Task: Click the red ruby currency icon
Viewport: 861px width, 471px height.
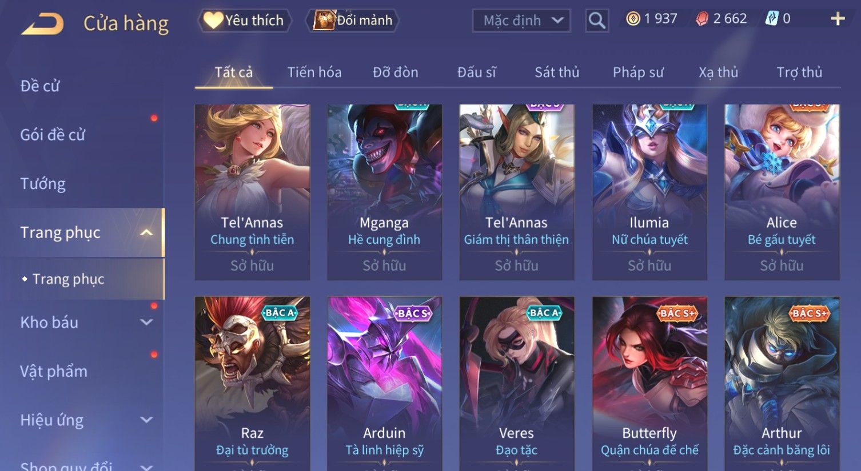Action: pos(702,19)
